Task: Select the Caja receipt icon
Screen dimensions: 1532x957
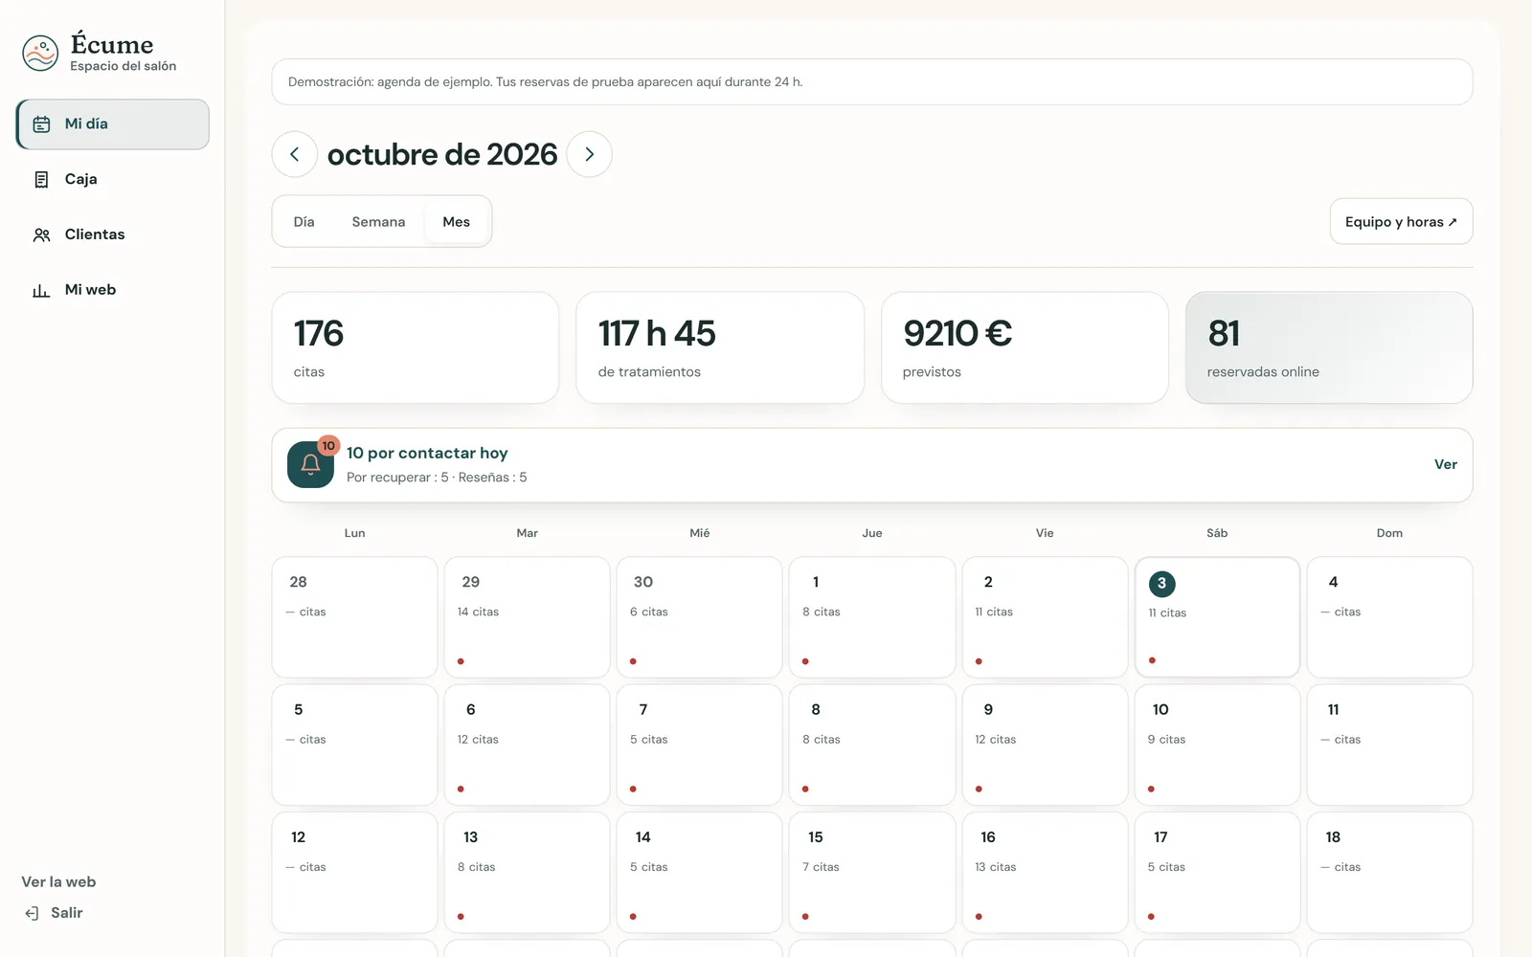Action: point(41,180)
